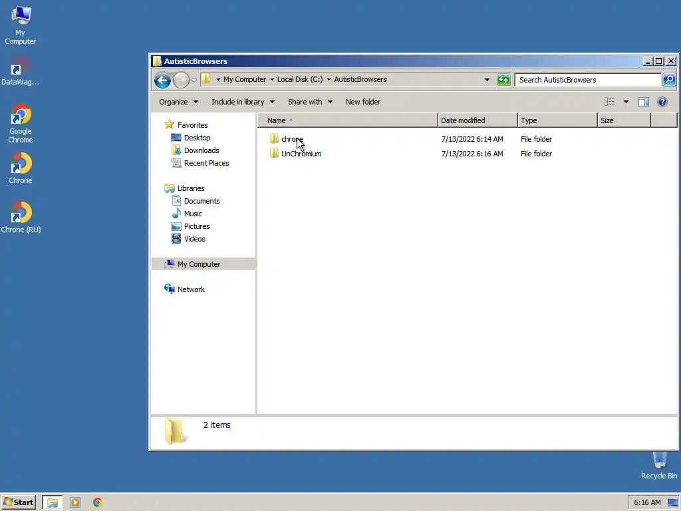Expand arrow after Local Disk (C:) breadcrumb
681x511 pixels.
pyautogui.click(x=329, y=80)
